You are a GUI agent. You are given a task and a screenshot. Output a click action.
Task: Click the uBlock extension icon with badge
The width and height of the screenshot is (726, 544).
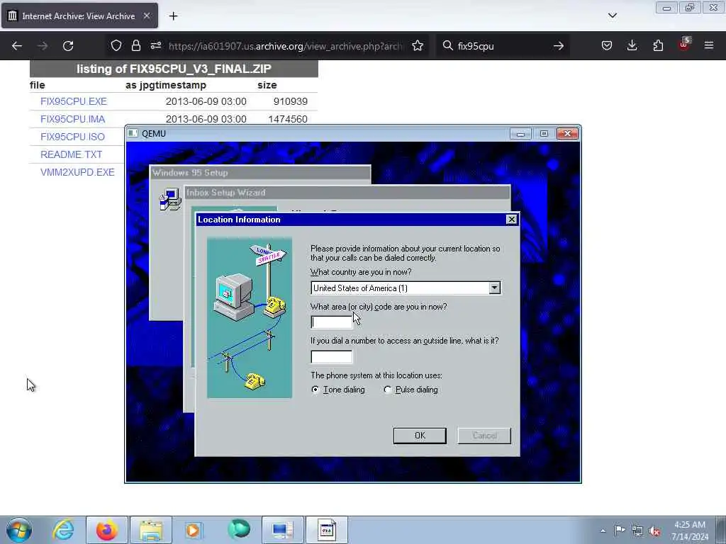pyautogui.click(x=684, y=45)
